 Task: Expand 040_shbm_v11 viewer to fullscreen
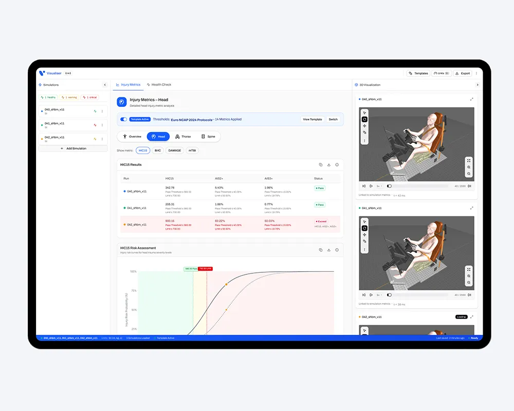(472, 99)
